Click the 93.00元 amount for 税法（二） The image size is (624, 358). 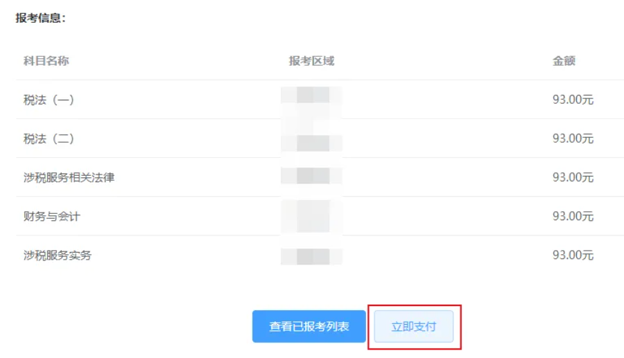pyautogui.click(x=573, y=138)
